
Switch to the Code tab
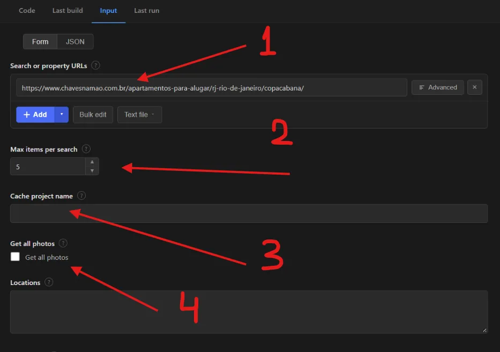[27, 11]
